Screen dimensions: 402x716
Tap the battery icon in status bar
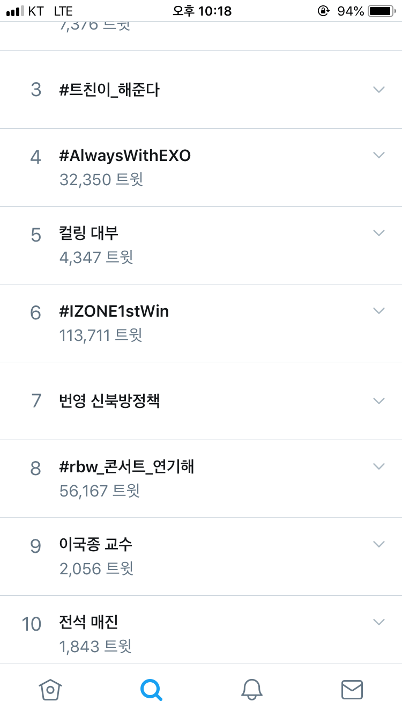click(x=381, y=11)
